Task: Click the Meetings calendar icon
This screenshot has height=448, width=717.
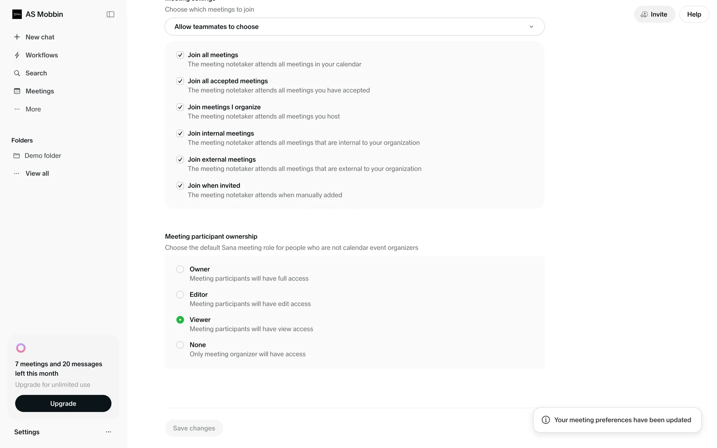Action: click(x=17, y=91)
